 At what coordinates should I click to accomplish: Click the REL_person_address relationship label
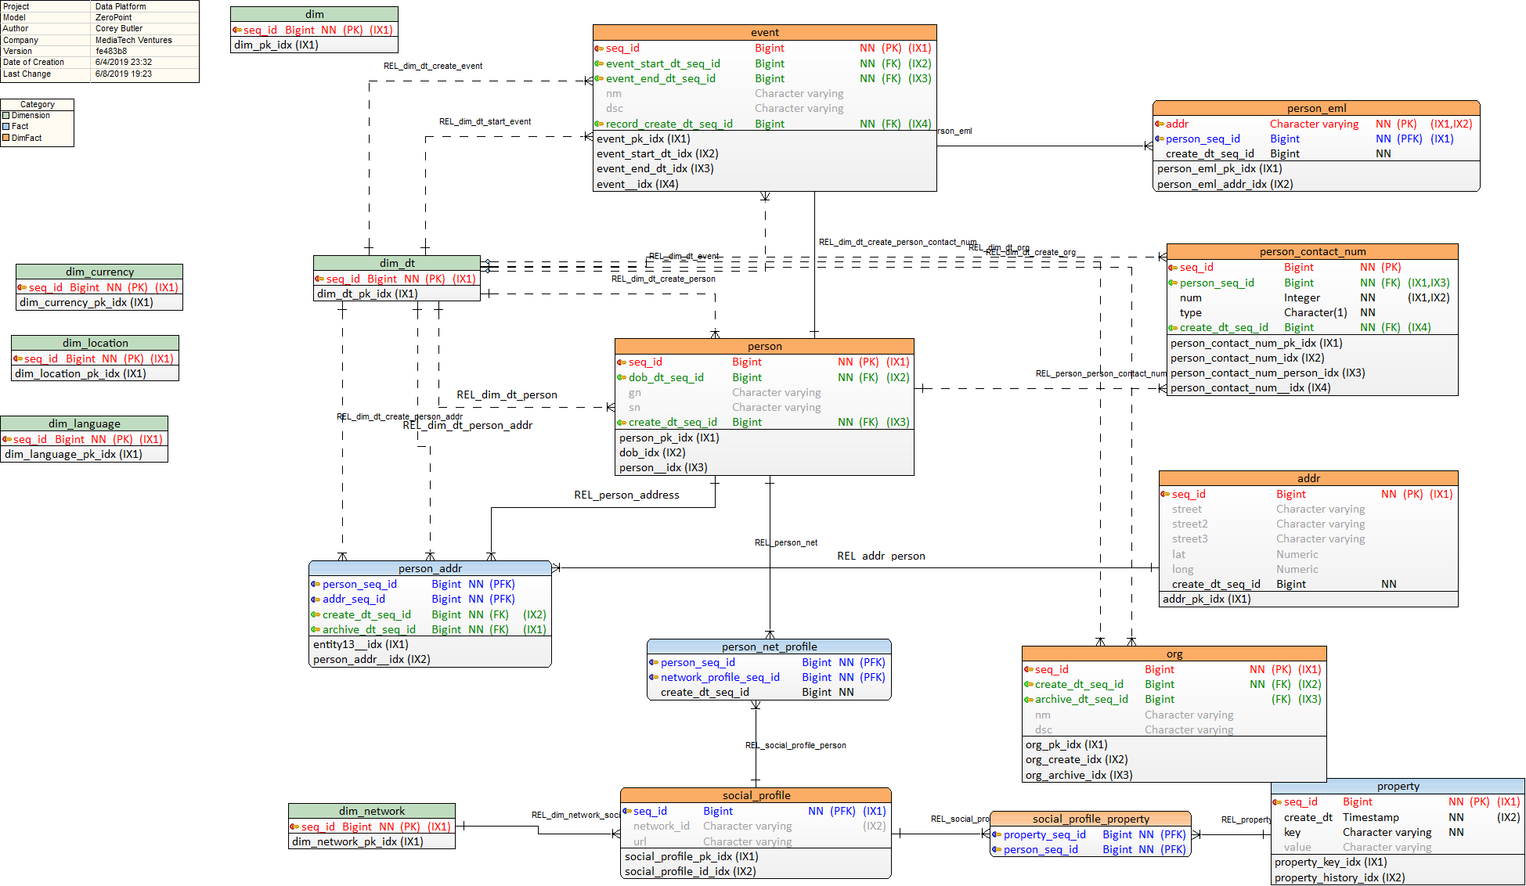coord(626,495)
